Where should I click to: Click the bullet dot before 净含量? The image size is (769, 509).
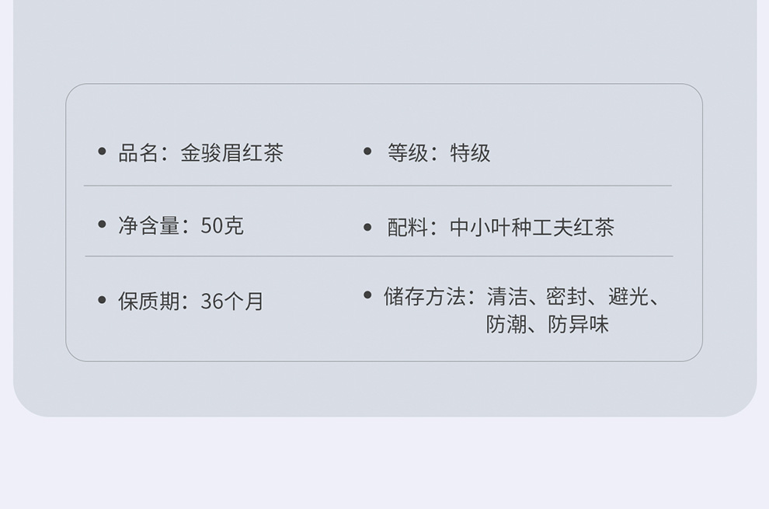pos(102,225)
